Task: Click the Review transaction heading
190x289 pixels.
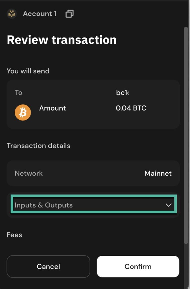Action: pyautogui.click(x=62, y=40)
